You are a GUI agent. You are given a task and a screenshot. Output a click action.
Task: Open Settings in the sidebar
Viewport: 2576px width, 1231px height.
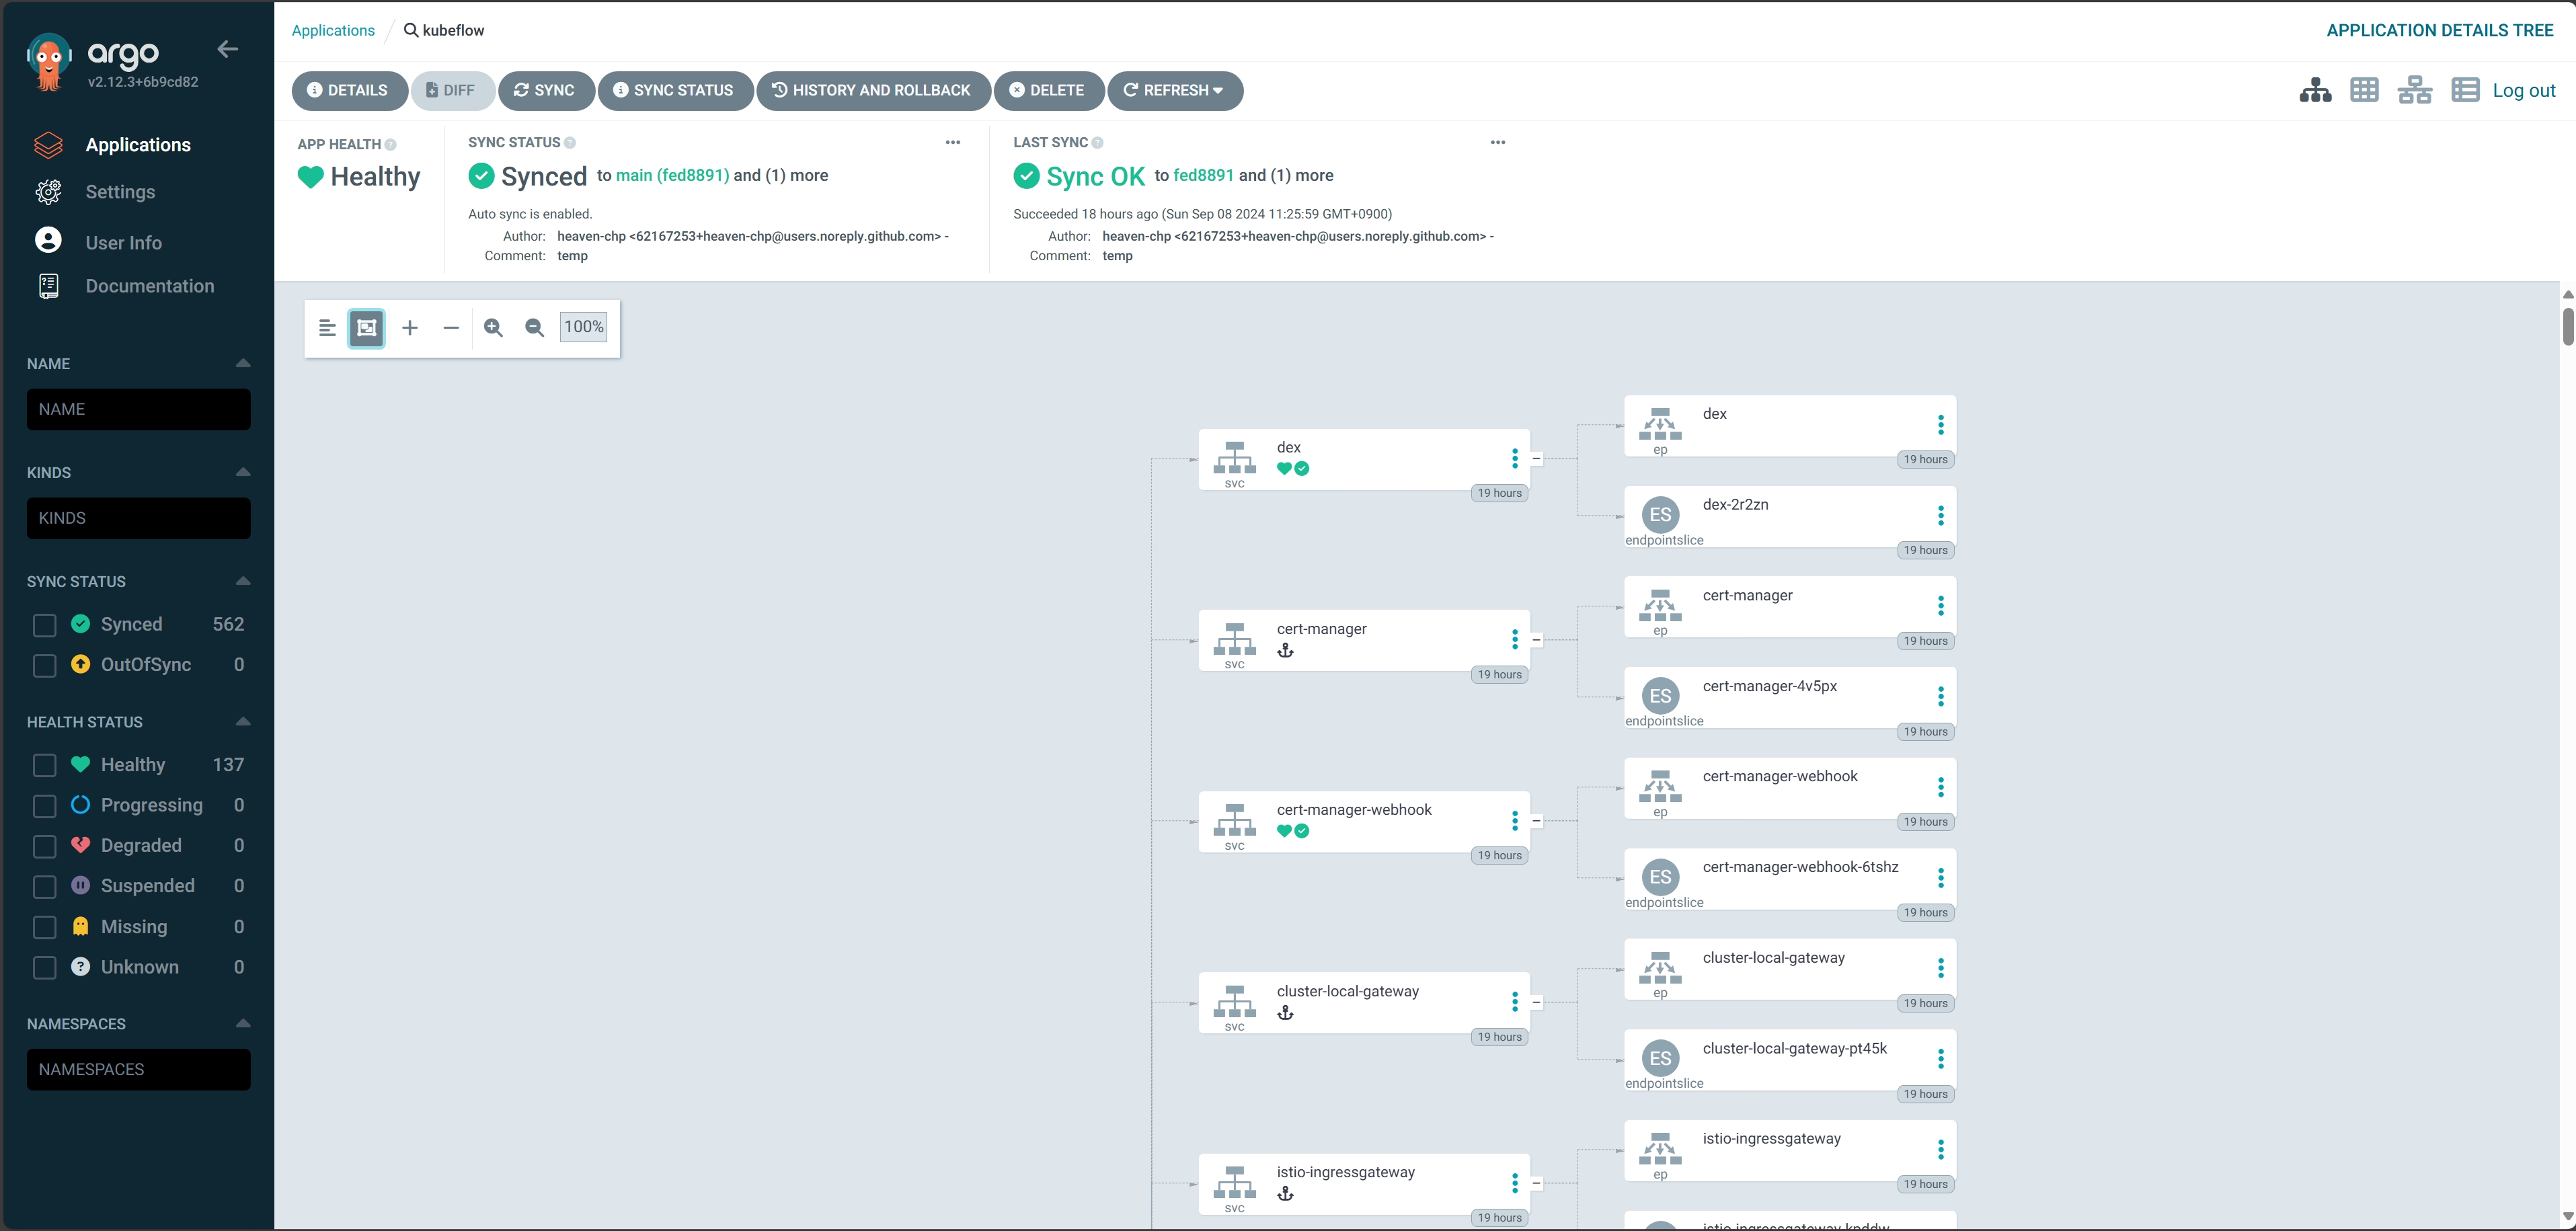pos(120,192)
